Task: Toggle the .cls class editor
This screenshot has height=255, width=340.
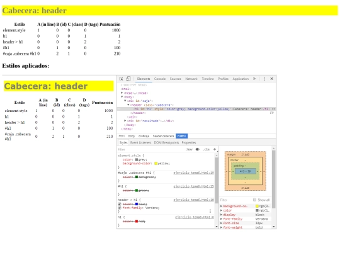Action: 206,149
